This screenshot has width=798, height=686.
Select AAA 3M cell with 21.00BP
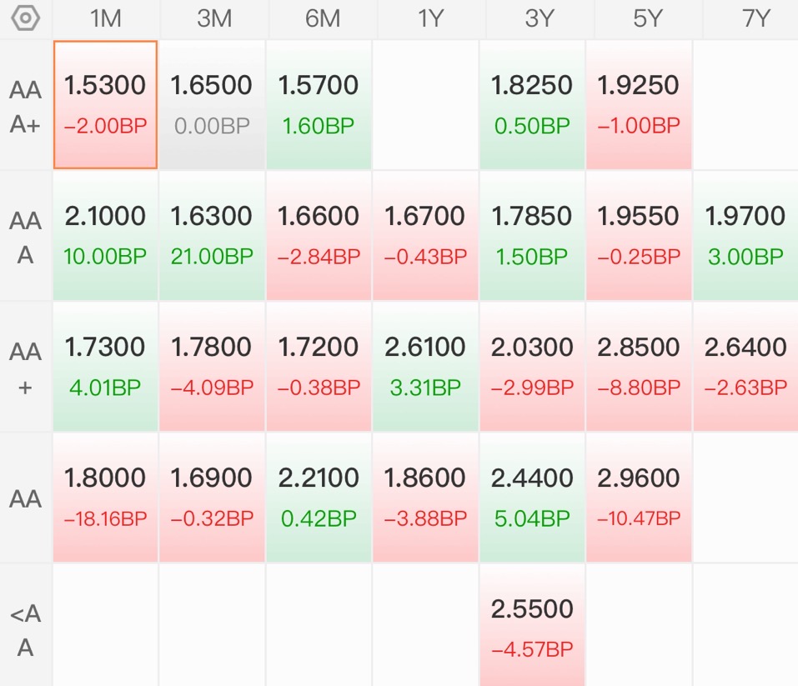[x=212, y=236]
